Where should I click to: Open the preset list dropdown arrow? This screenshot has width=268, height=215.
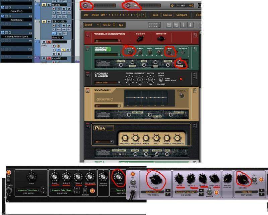[144, 15]
